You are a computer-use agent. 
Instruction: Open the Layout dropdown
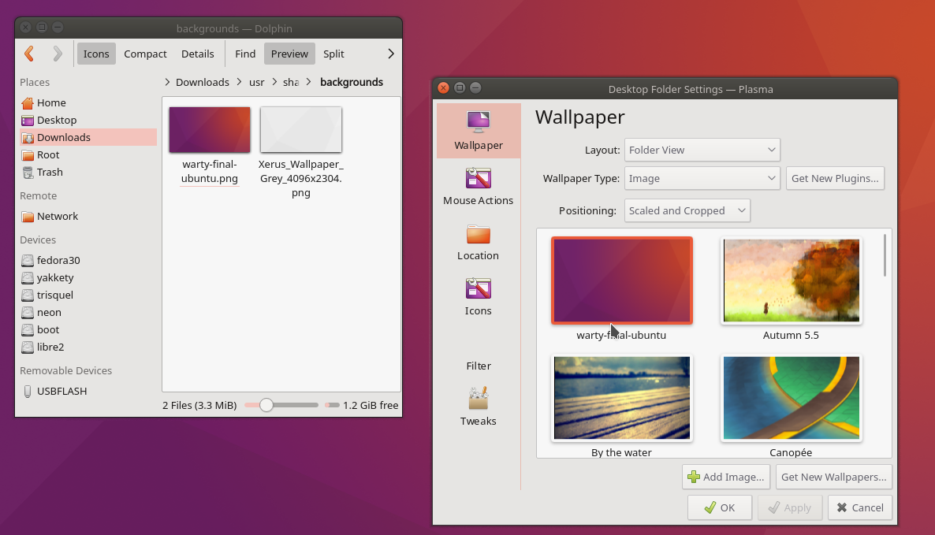click(x=702, y=150)
